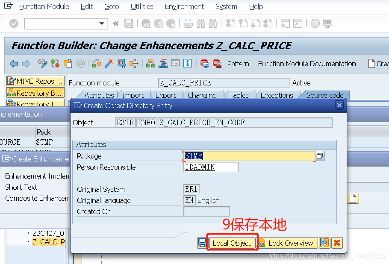
Task: Click the Help question mark icon
Action: click(x=315, y=23)
